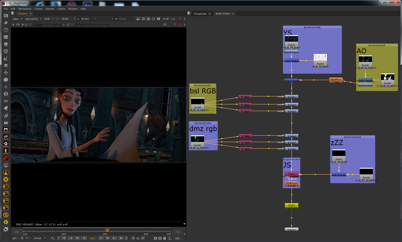Open the Transform nodes move icon

[x=6, y=73]
